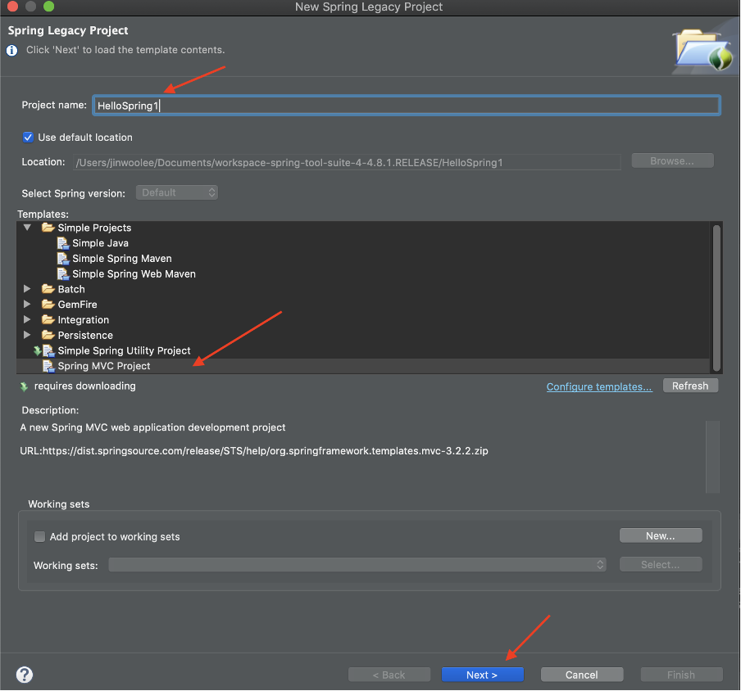Click the Simple Projects folder icon
Viewport: 741px width, 691px height.
pos(48,228)
